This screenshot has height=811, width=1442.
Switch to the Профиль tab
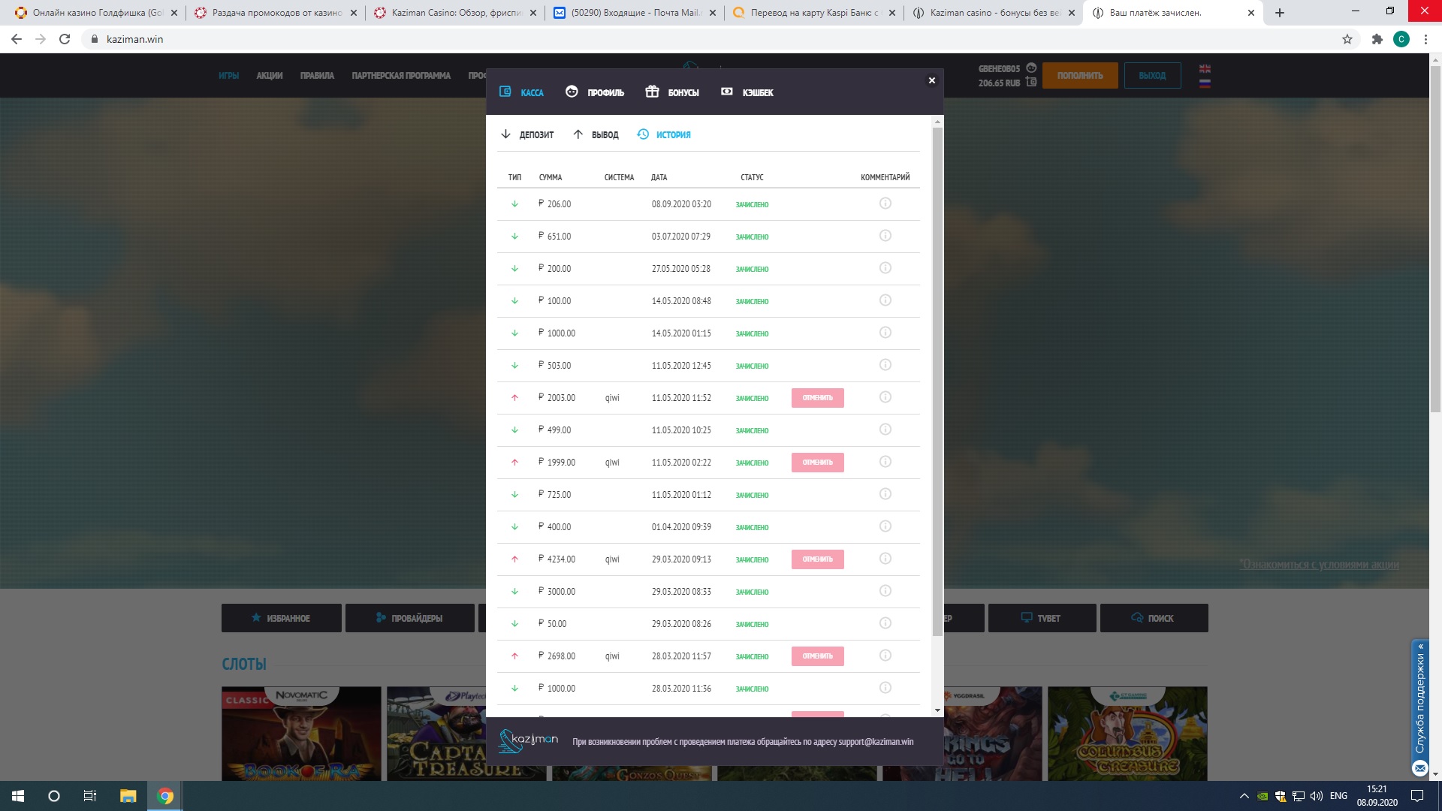[595, 92]
